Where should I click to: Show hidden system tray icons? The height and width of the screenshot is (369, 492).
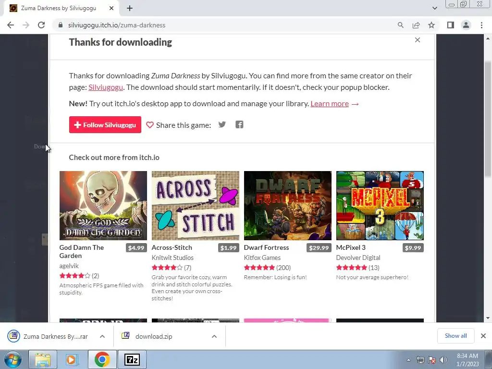408,360
